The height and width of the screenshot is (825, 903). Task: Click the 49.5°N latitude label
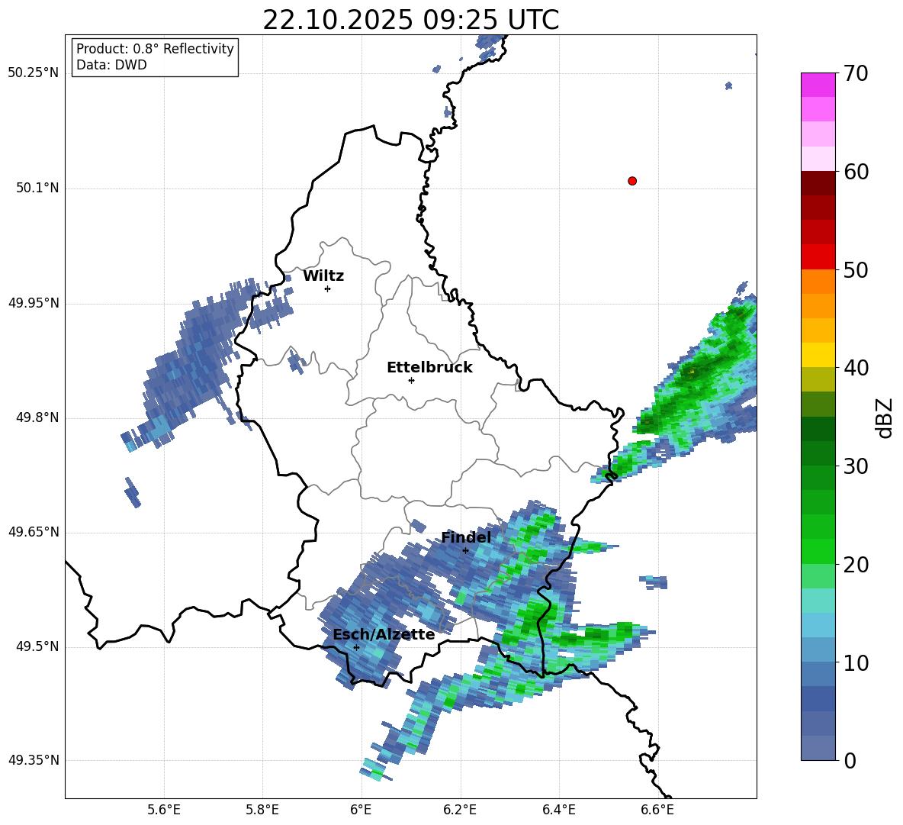point(38,646)
